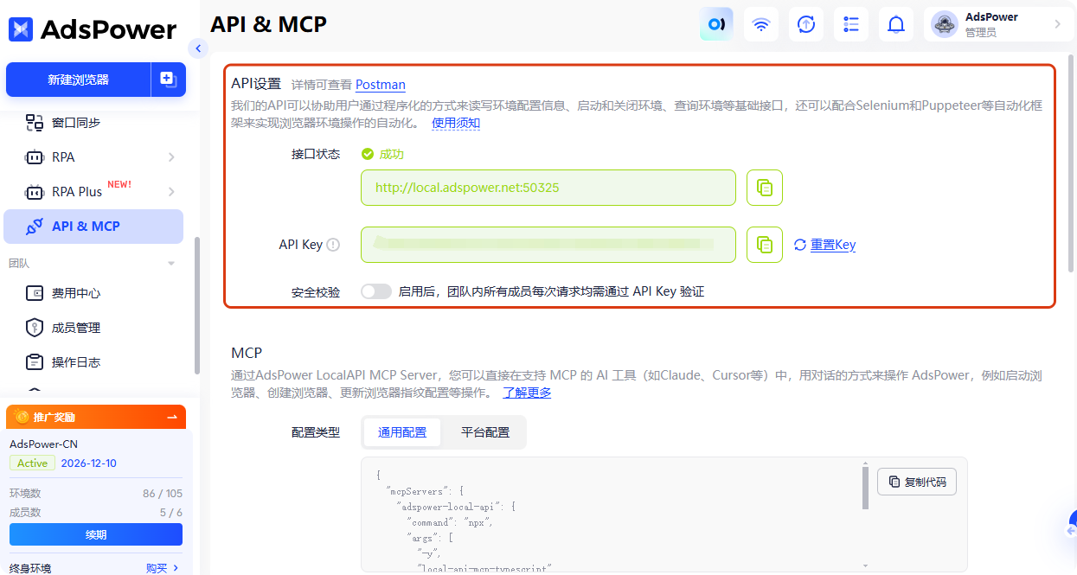Open the batch create browser icon
The image size is (1077, 575).
tap(169, 80)
